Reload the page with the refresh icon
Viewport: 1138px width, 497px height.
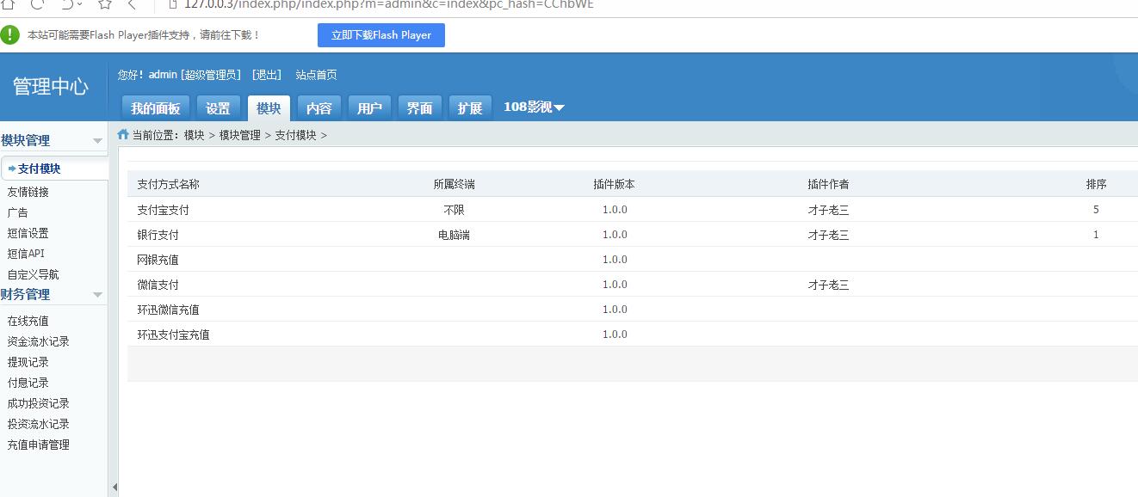click(37, 4)
